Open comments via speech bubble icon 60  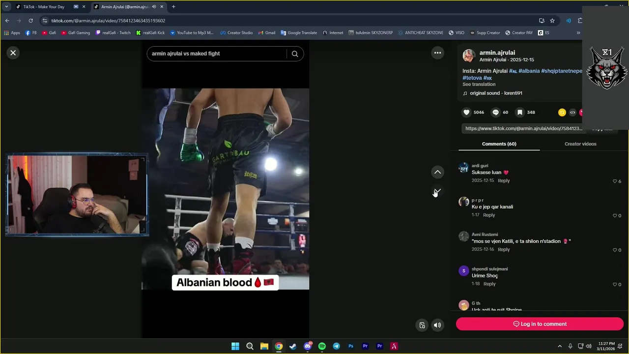[496, 112]
